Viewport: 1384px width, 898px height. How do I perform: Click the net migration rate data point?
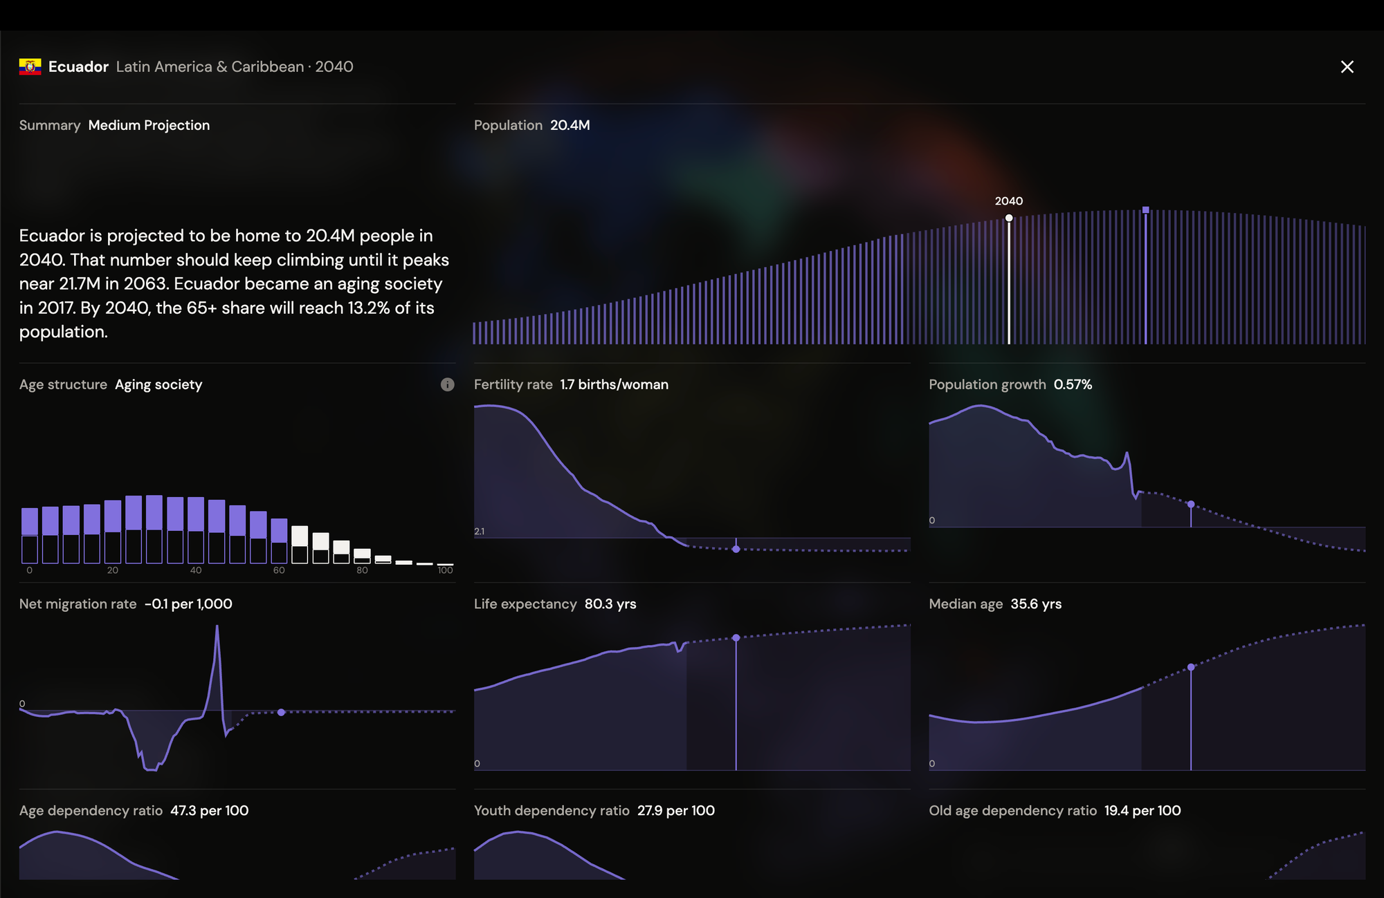tap(282, 712)
